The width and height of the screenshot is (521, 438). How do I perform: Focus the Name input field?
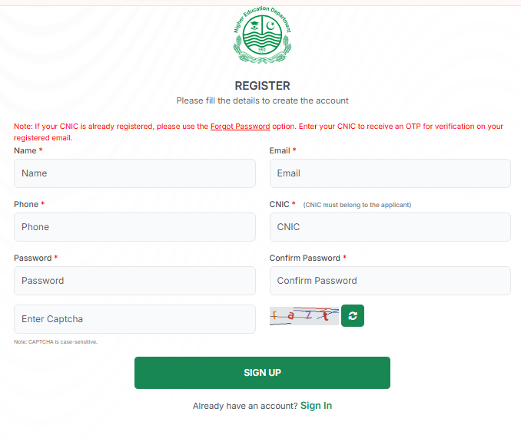tap(134, 173)
